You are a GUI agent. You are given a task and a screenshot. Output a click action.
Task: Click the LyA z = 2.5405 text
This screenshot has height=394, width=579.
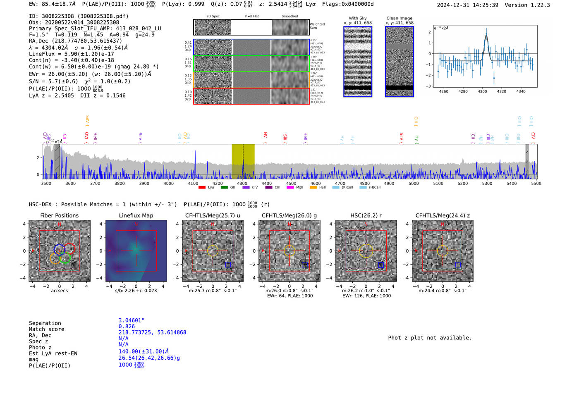[x=51, y=96]
